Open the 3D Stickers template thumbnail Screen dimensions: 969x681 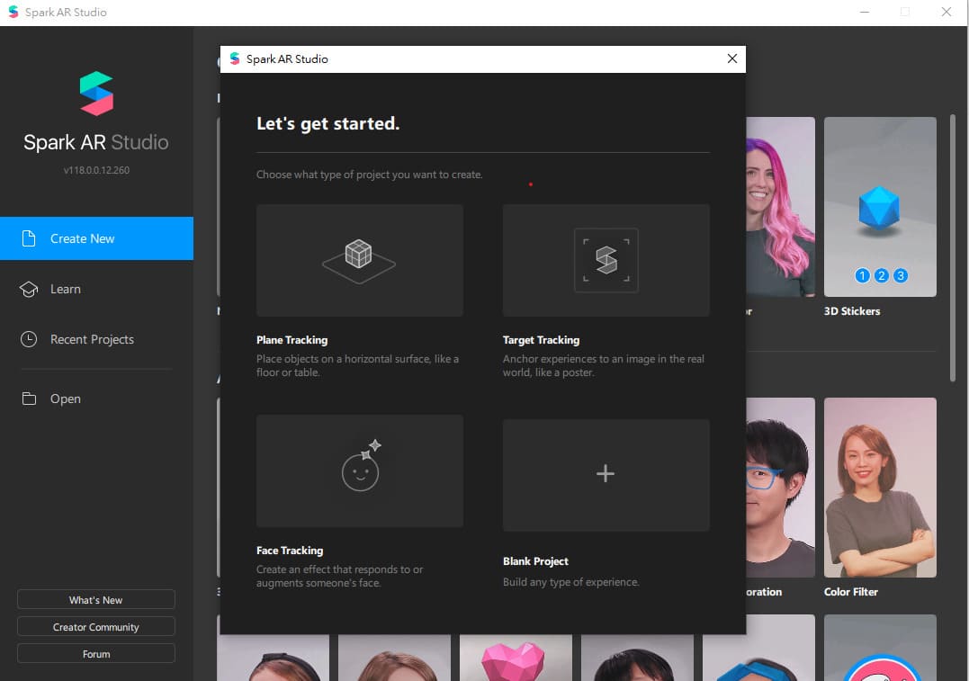[x=880, y=207]
